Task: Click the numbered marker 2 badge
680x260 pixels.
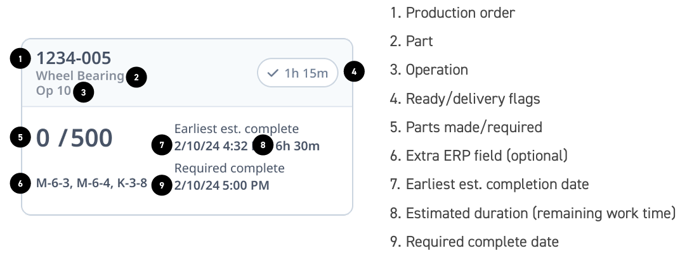Action: pos(136,77)
